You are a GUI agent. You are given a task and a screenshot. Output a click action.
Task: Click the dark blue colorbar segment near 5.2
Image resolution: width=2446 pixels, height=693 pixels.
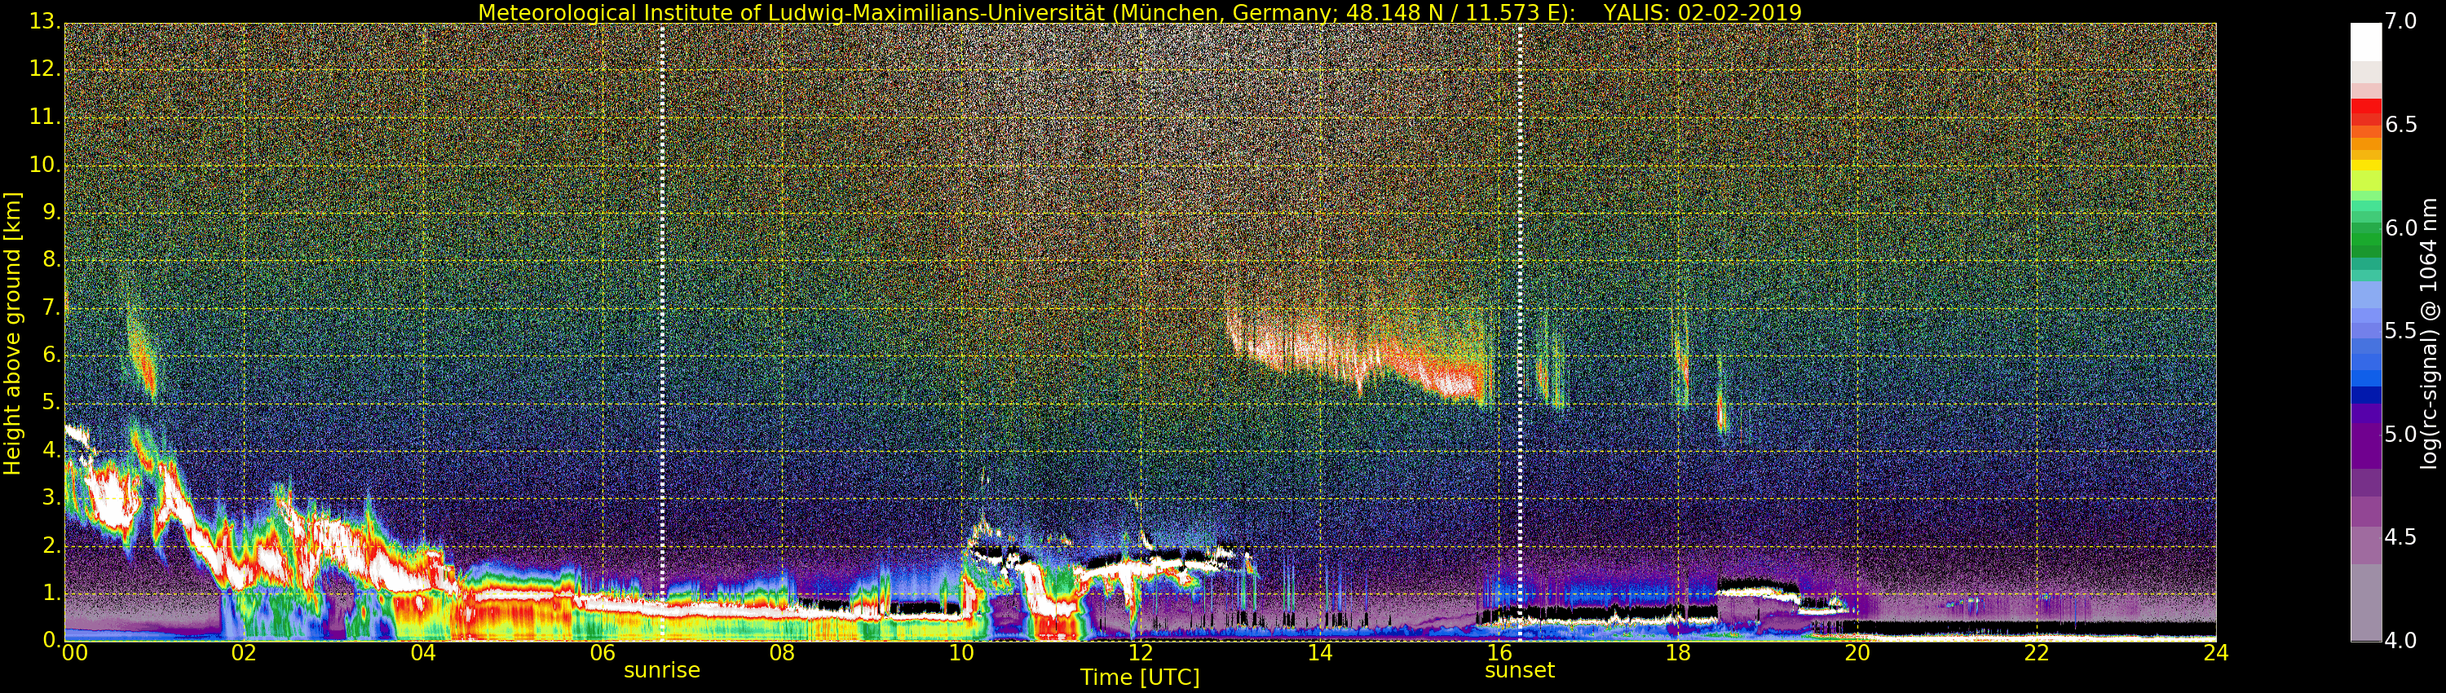2365,395
